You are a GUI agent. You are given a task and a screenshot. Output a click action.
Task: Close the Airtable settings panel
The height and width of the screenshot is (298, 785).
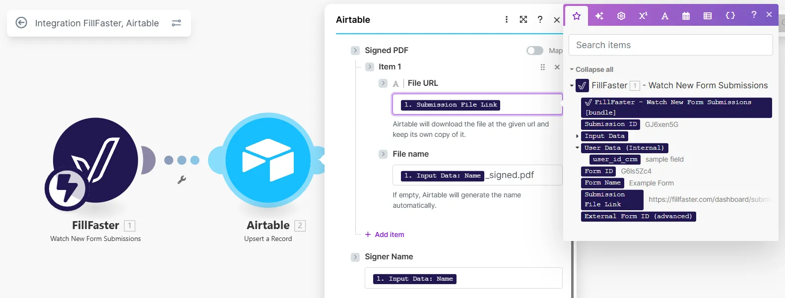[x=557, y=20]
